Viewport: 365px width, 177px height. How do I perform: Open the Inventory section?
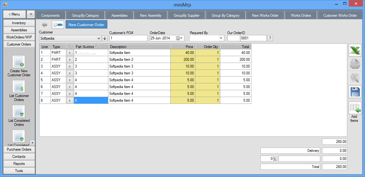pyautogui.click(x=19, y=23)
